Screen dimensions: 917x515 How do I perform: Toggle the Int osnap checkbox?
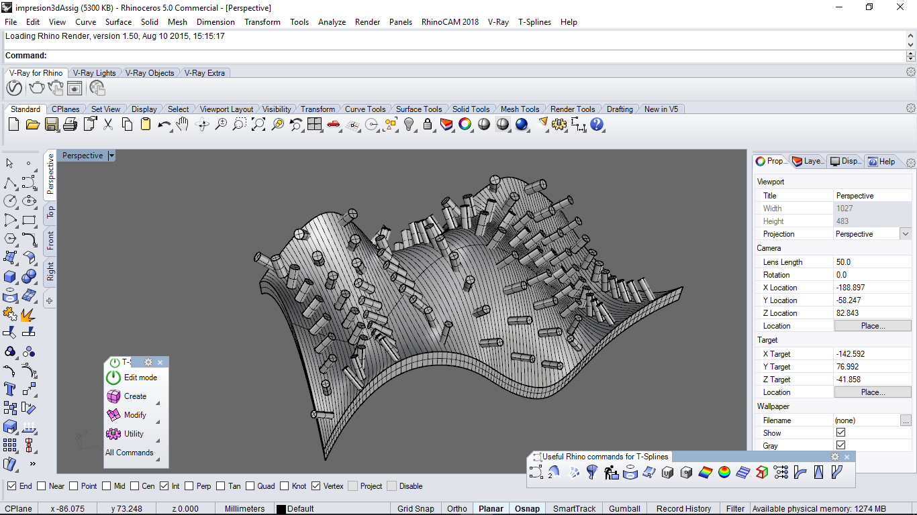164,486
